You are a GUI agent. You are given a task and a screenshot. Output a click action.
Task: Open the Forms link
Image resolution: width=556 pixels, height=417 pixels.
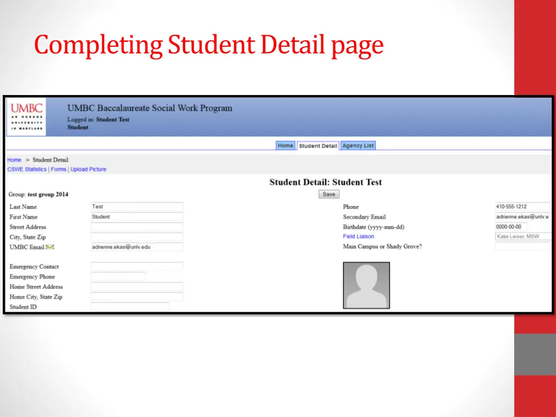(x=58, y=169)
